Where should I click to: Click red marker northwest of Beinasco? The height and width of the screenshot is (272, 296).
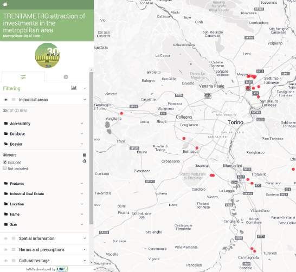(184, 139)
